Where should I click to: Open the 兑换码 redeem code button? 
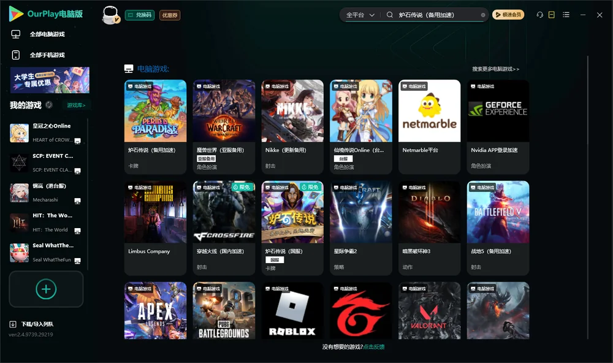pos(140,15)
